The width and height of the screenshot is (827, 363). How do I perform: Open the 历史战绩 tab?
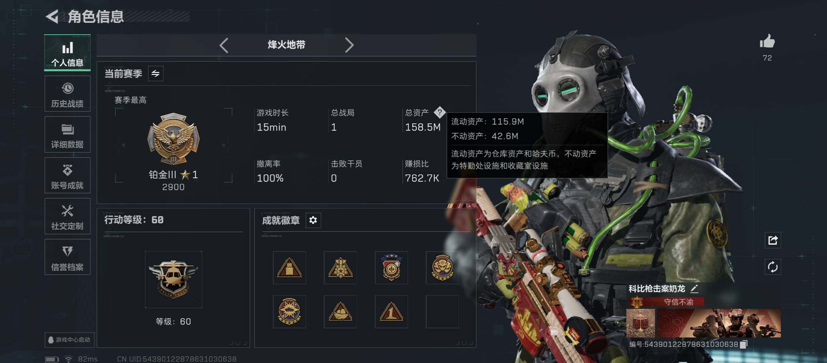coord(67,94)
